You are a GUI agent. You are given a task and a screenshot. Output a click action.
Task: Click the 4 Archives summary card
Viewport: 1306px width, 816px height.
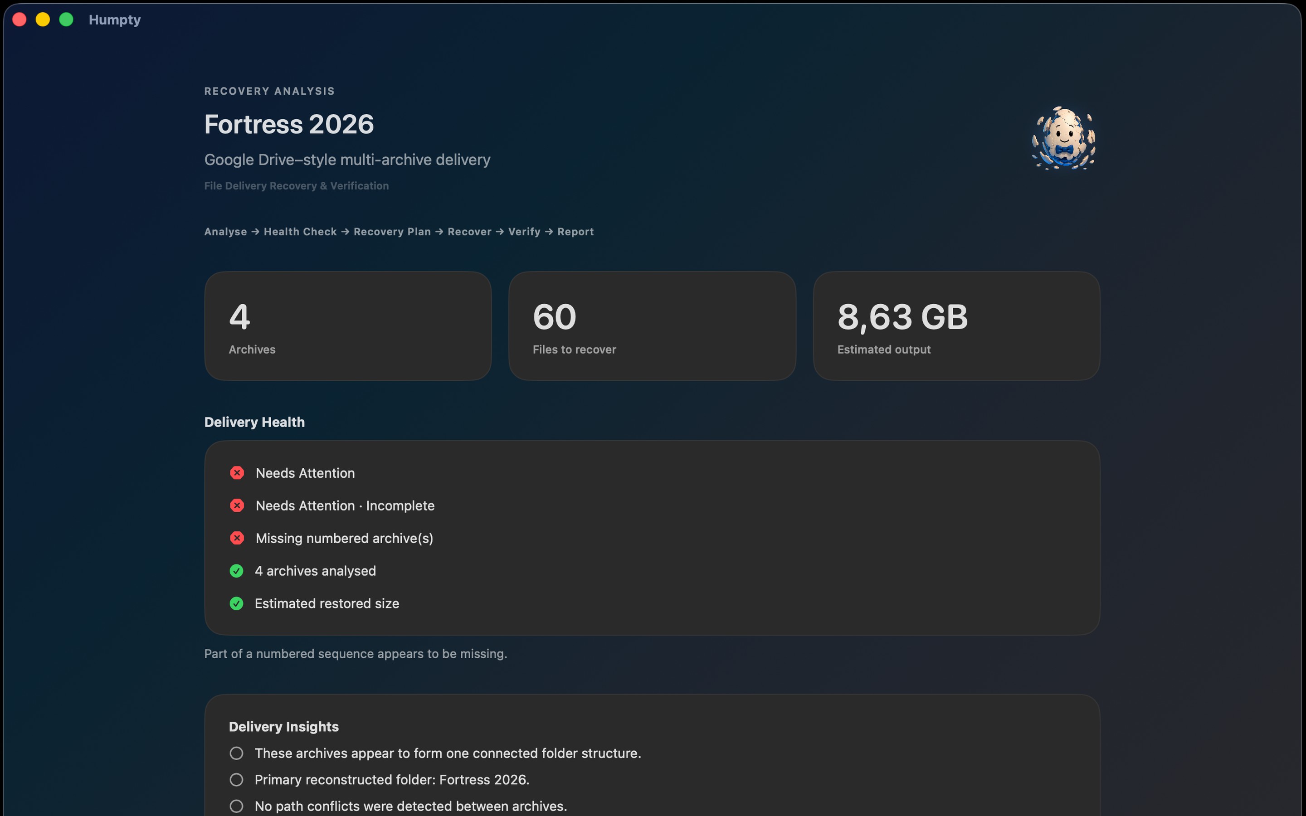point(348,326)
